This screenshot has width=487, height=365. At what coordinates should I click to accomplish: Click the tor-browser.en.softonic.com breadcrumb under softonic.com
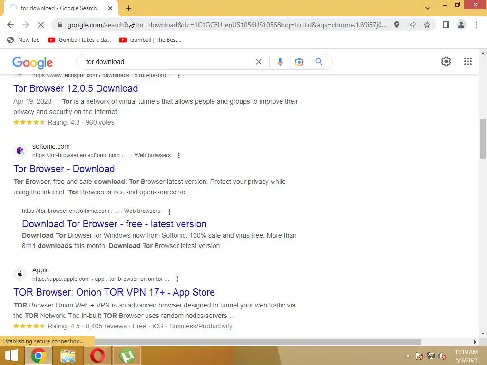[x=102, y=155]
